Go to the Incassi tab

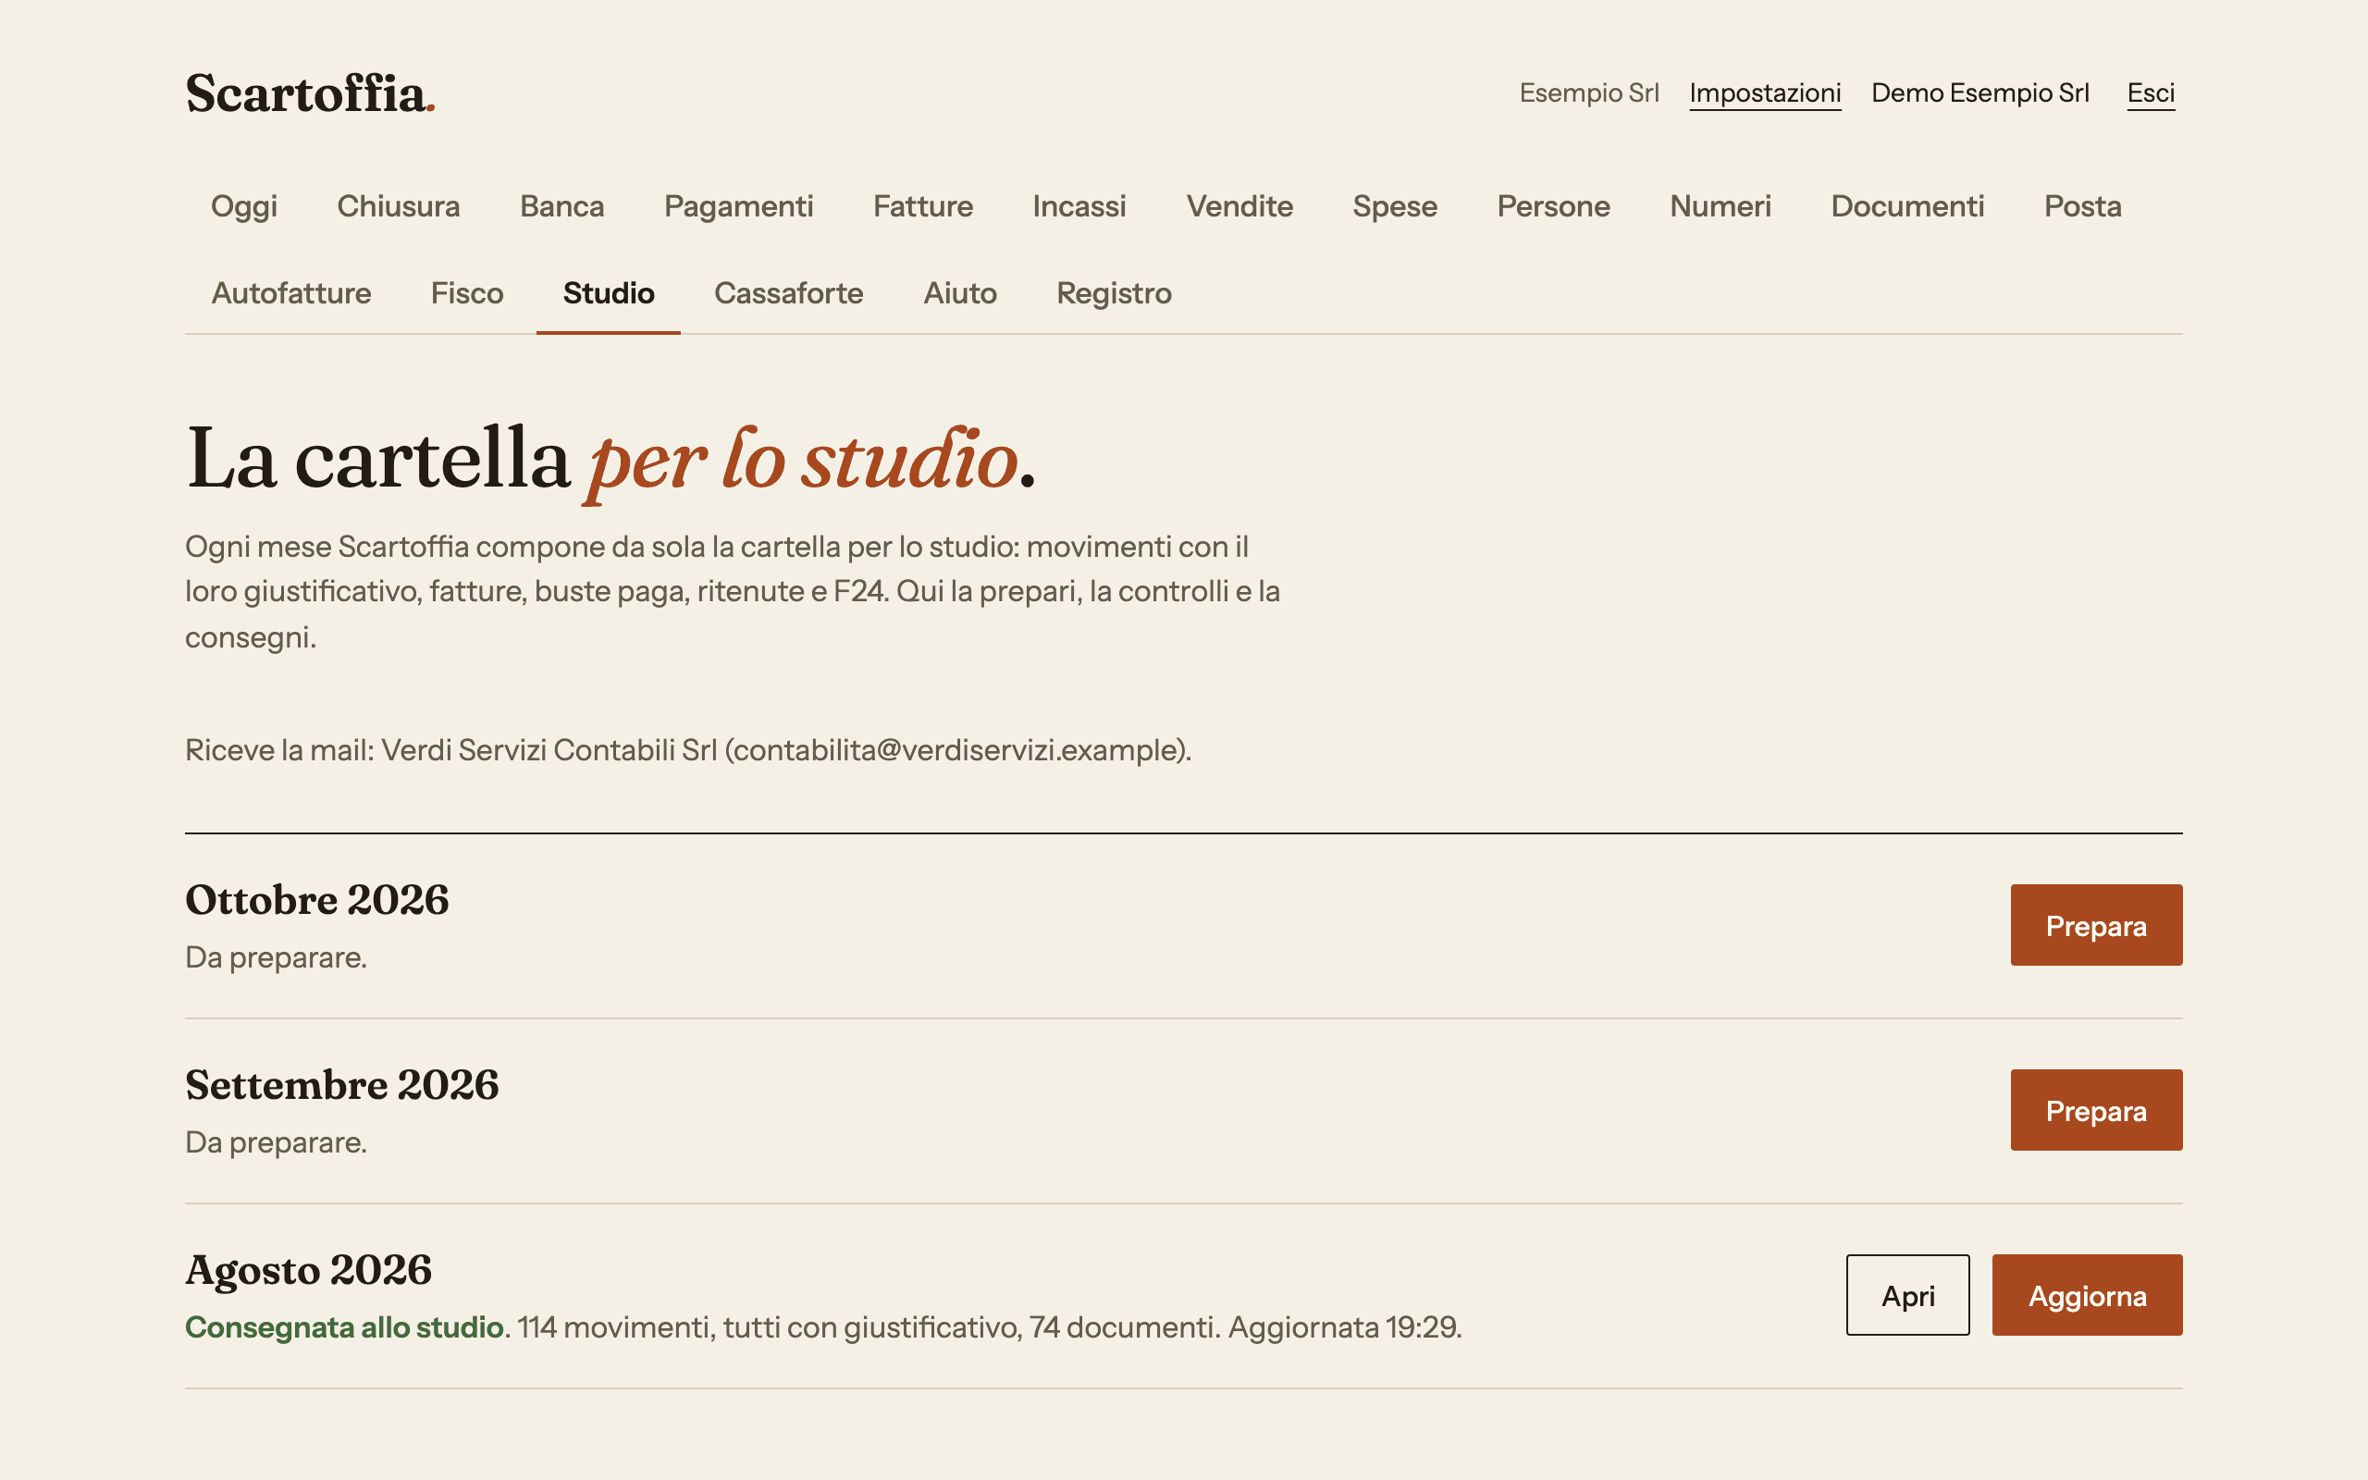click(x=1079, y=206)
